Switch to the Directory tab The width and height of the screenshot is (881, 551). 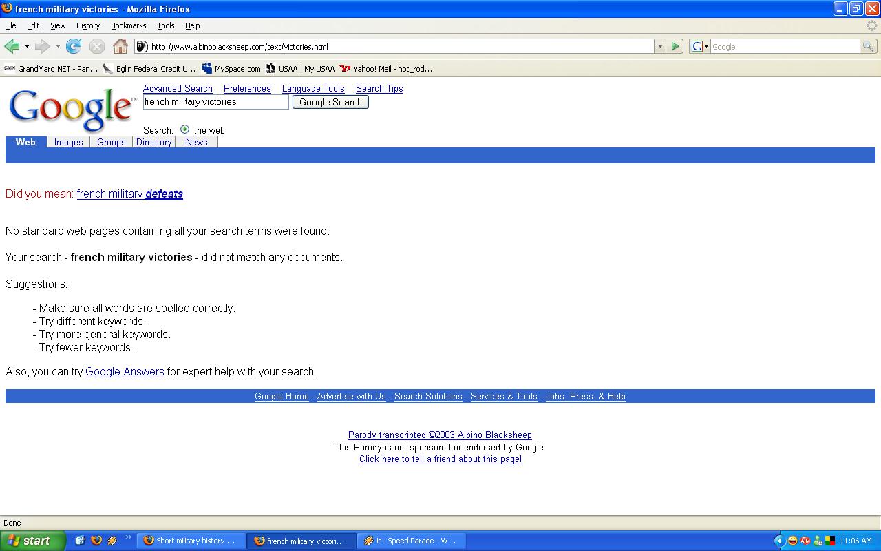[154, 142]
